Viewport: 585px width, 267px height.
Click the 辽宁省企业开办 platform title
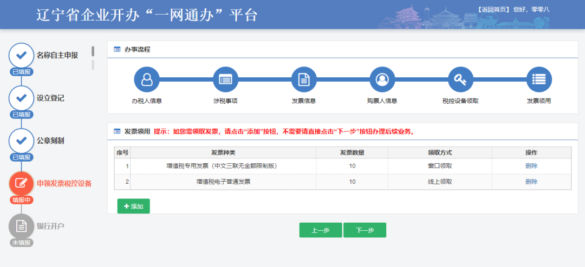click(147, 15)
